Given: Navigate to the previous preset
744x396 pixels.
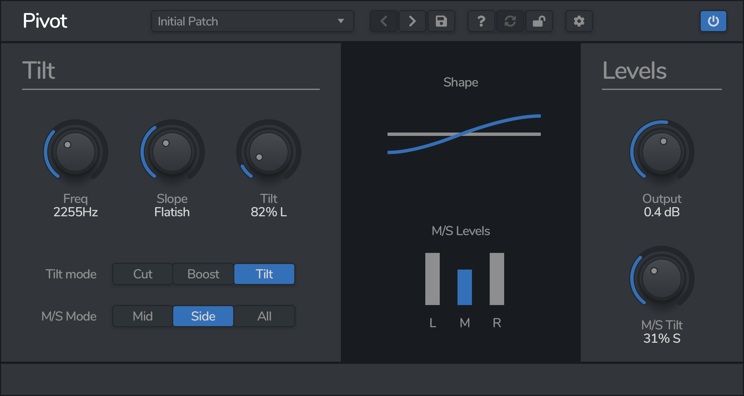Looking at the screenshot, I should [x=383, y=21].
